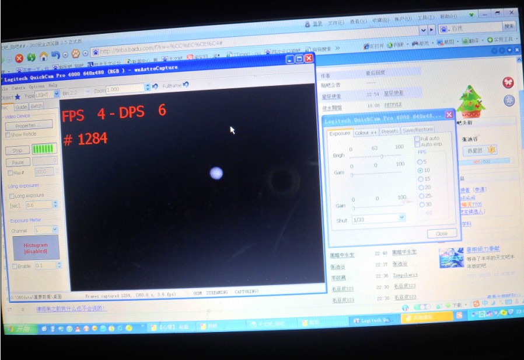Click the green shirt skin icon in browser title bar
This screenshot has width=524, height=360.
click(x=471, y=15)
